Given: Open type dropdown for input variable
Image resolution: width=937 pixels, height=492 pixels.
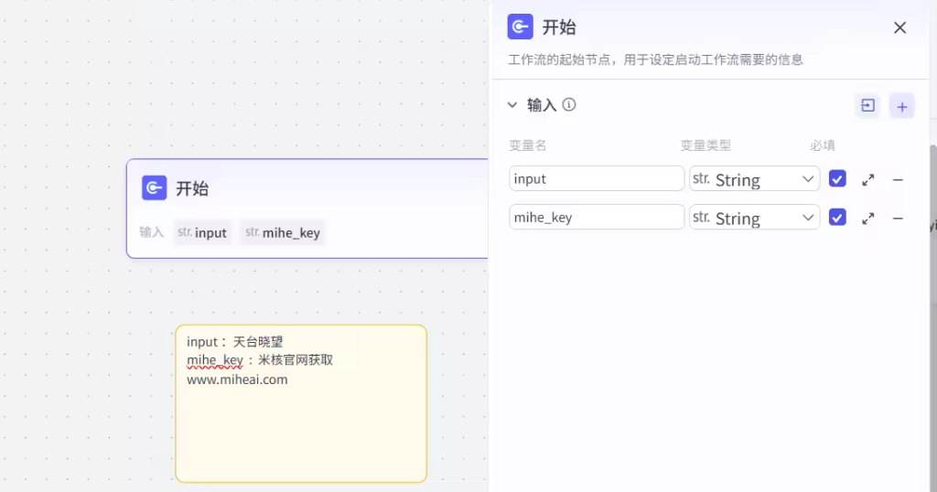Looking at the screenshot, I should [754, 179].
